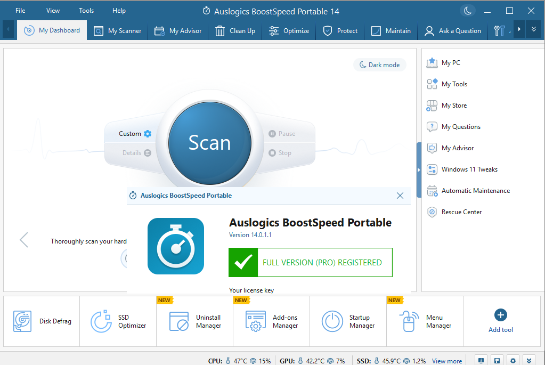The width and height of the screenshot is (545, 365).
Task: Switch to My Dashboard tab
Action: (x=52, y=30)
